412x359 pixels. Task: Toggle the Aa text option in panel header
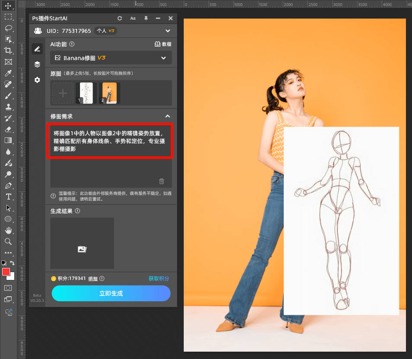click(x=133, y=18)
